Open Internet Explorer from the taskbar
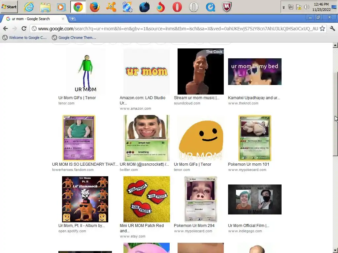This screenshot has height=253, width=338. pyautogui.click(x=29, y=7)
